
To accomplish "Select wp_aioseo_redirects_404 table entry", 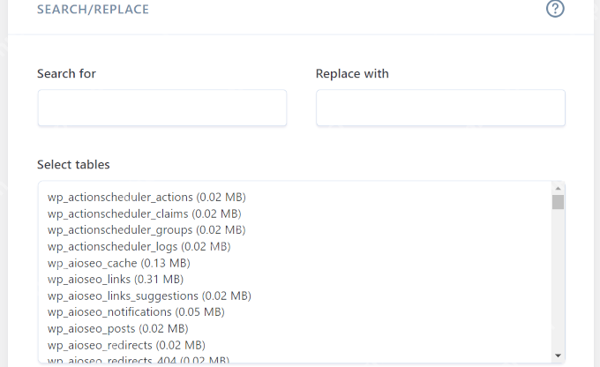I will tap(139, 359).
